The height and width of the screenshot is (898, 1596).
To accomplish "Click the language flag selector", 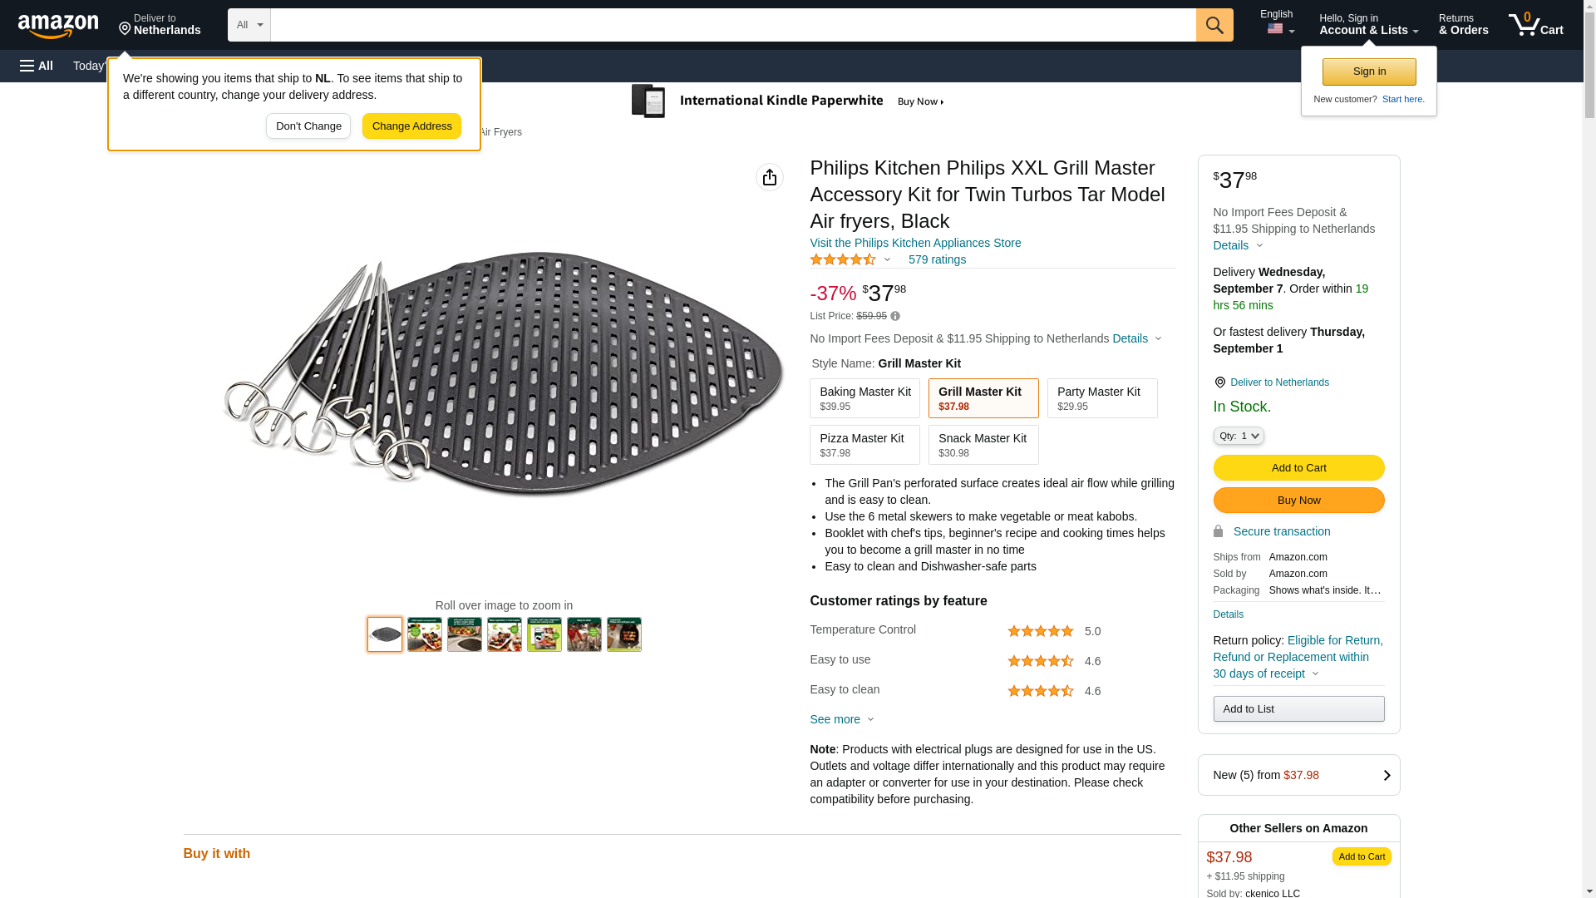I will [x=1279, y=29].
